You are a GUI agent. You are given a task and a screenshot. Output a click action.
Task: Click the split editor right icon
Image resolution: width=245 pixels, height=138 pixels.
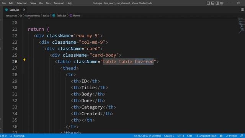(x=242, y=10)
